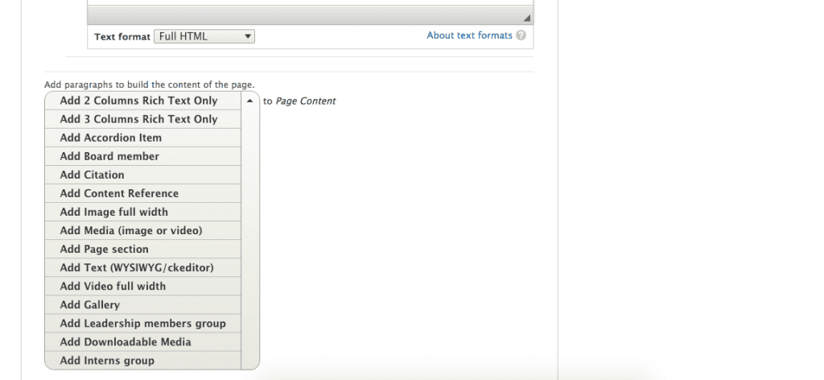Select Add Leadership members group
The height and width of the screenshot is (380, 824).
[143, 324]
